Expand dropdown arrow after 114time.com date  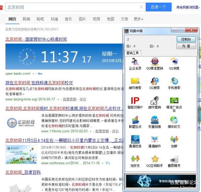pos(90,131)
